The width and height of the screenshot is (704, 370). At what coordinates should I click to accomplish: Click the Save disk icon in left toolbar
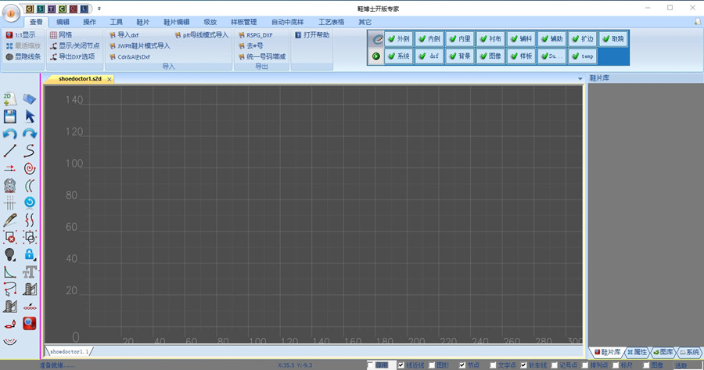coord(10,117)
